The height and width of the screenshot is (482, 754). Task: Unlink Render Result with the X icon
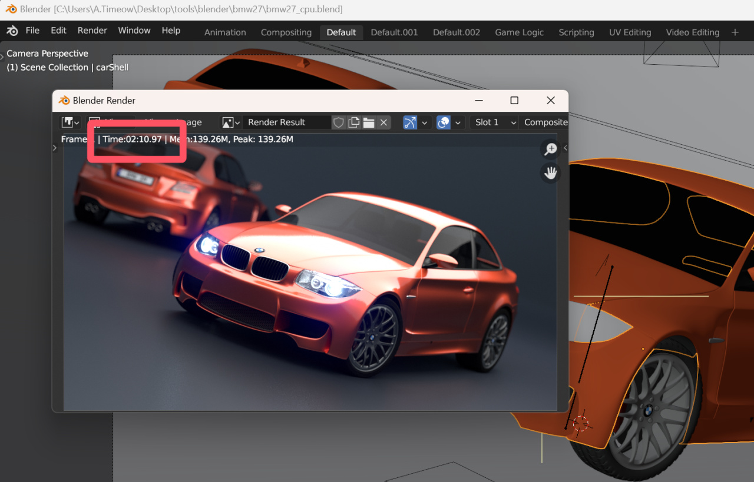pyautogui.click(x=383, y=122)
